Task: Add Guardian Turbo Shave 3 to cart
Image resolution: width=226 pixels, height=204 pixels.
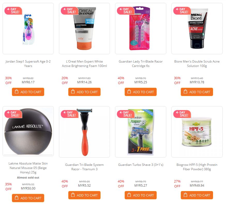Action: pos(140,195)
